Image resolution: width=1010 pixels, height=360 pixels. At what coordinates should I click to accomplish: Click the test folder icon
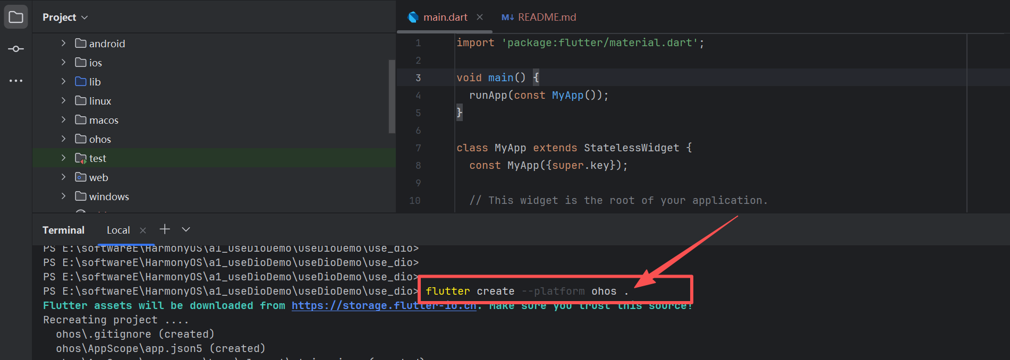[x=81, y=158]
